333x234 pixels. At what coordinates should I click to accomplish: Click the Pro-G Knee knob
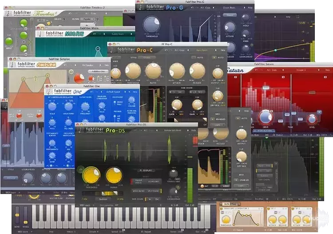point(246,34)
